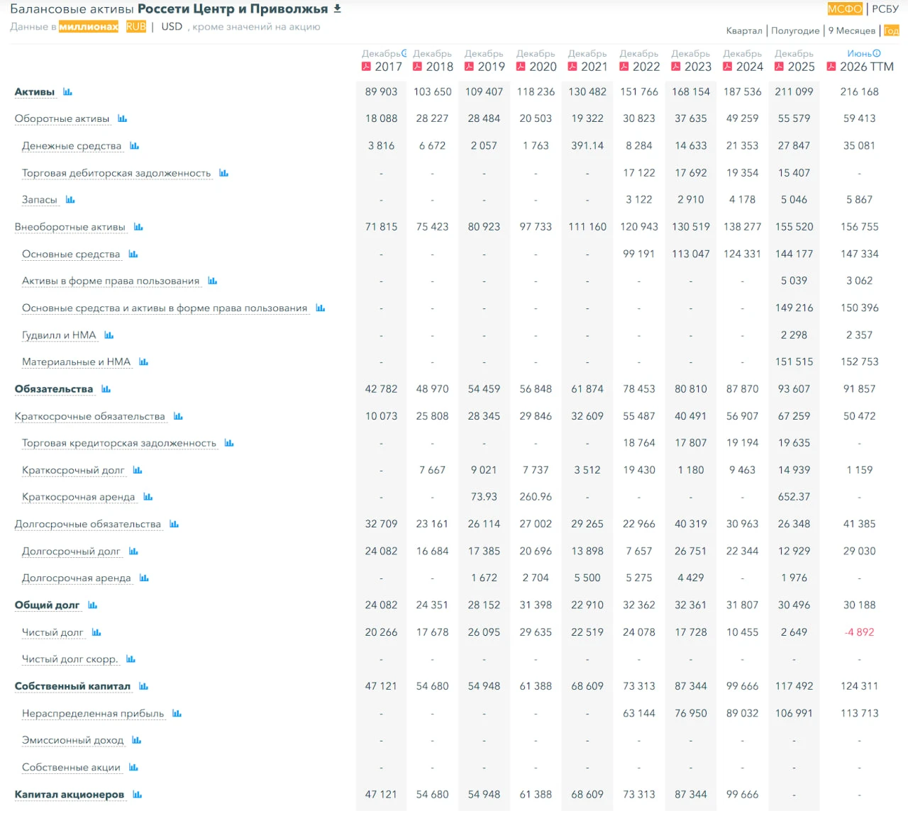
Task: Open Материальные и НМА link
Action: [x=77, y=362]
